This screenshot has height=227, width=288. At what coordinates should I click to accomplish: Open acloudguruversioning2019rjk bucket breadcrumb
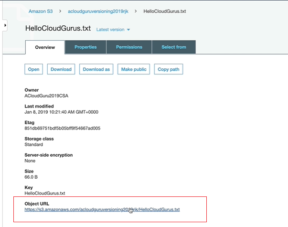[x=98, y=11]
